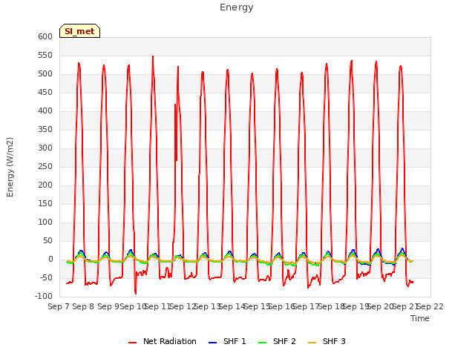Click the Time x-axis label
Viewport: 475px width, 356px height.
click(x=420, y=318)
